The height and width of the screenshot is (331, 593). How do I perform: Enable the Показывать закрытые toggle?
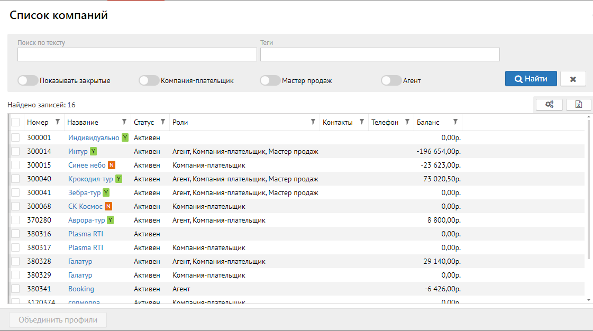(x=28, y=81)
